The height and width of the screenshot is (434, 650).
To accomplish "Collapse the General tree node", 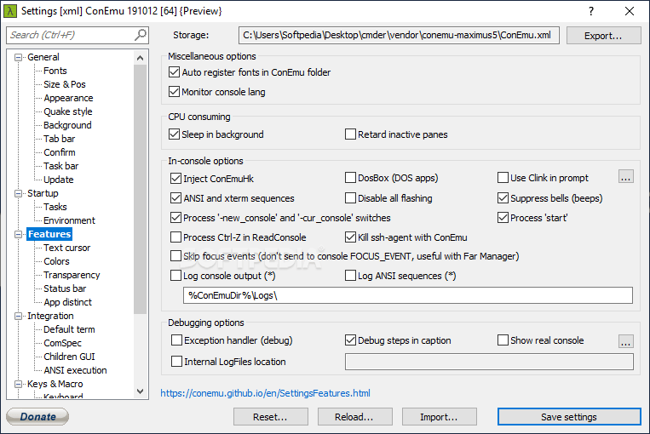I will [18, 57].
